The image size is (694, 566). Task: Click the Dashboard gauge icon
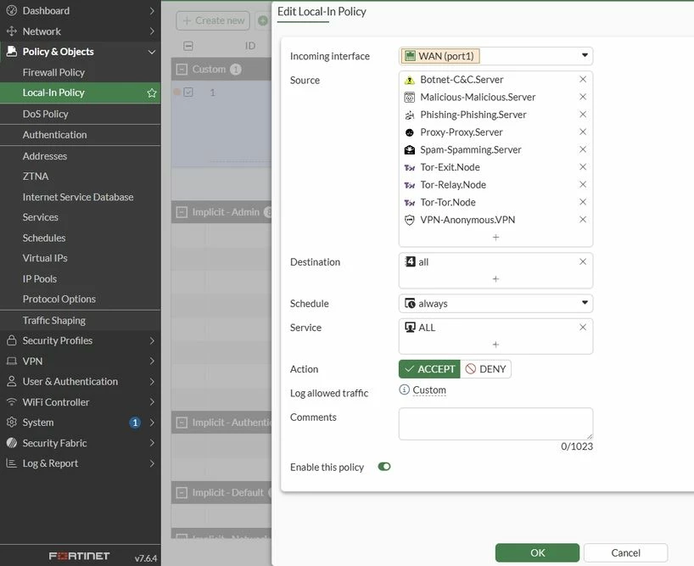coord(12,10)
